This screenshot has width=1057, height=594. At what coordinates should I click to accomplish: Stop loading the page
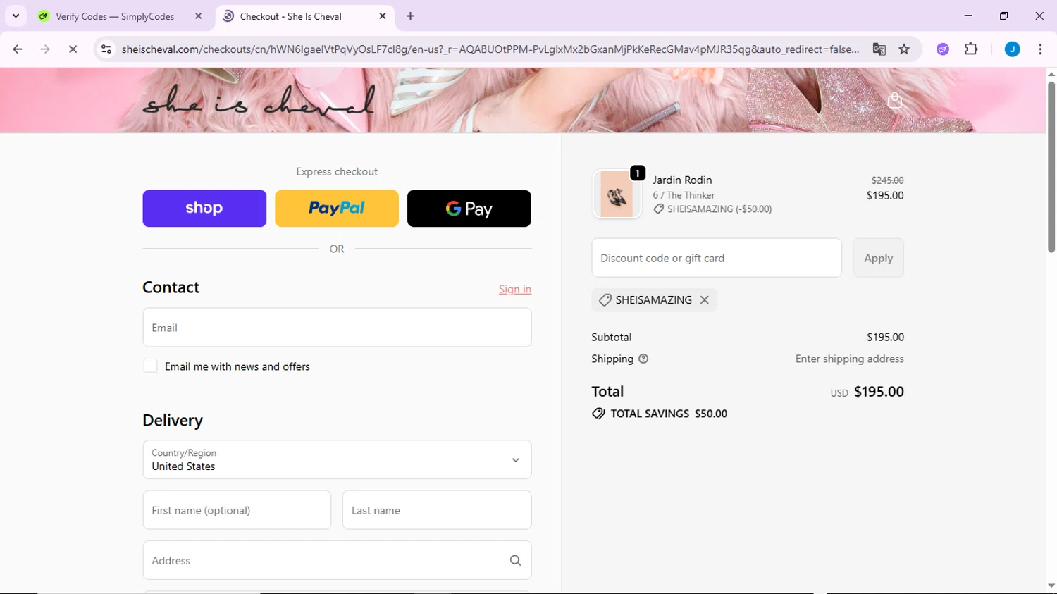73,49
